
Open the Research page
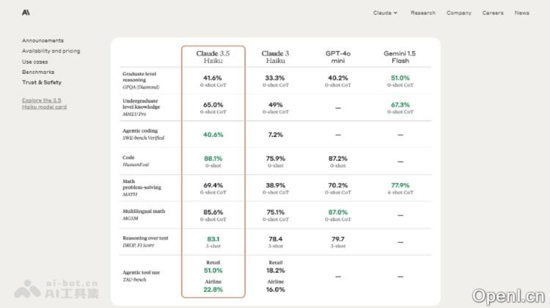pos(422,12)
